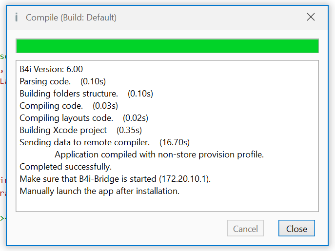Click the Close button
Screen dimensions: 335x251
(296, 229)
